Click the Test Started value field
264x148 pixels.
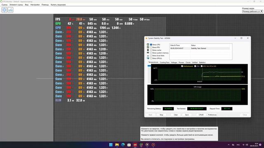click(x=197, y=109)
